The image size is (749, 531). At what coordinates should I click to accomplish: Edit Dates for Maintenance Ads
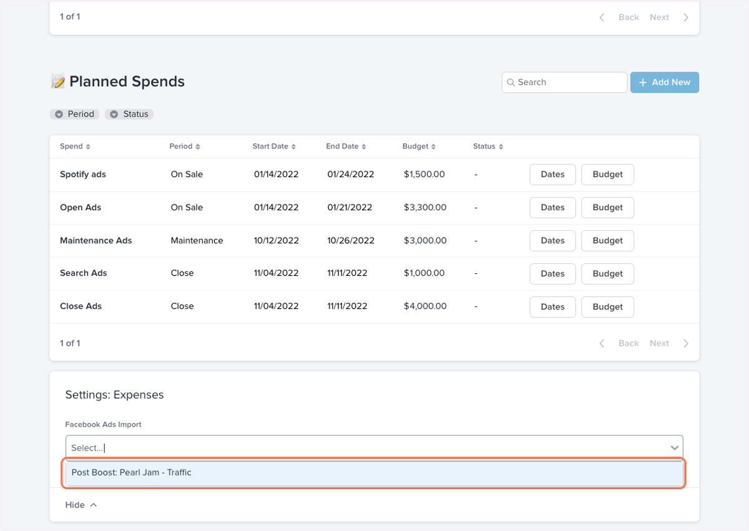(552, 241)
